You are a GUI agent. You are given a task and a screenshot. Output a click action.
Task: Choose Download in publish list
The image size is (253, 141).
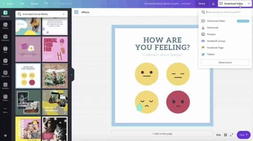point(225,28)
